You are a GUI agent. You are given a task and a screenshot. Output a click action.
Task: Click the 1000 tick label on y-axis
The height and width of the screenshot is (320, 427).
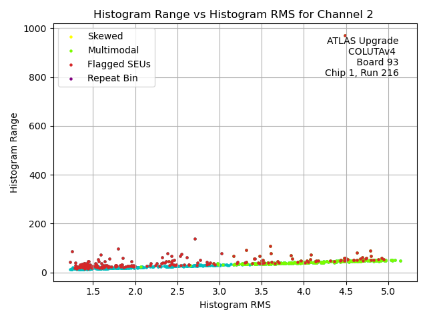(x=35, y=29)
